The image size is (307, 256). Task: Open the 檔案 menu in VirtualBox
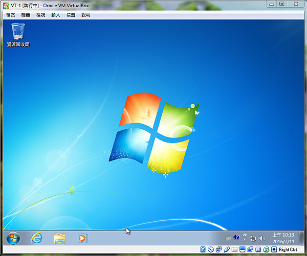pyautogui.click(x=11, y=15)
